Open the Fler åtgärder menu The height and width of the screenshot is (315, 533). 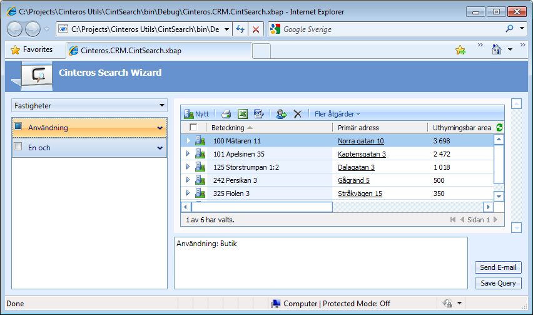coord(337,114)
